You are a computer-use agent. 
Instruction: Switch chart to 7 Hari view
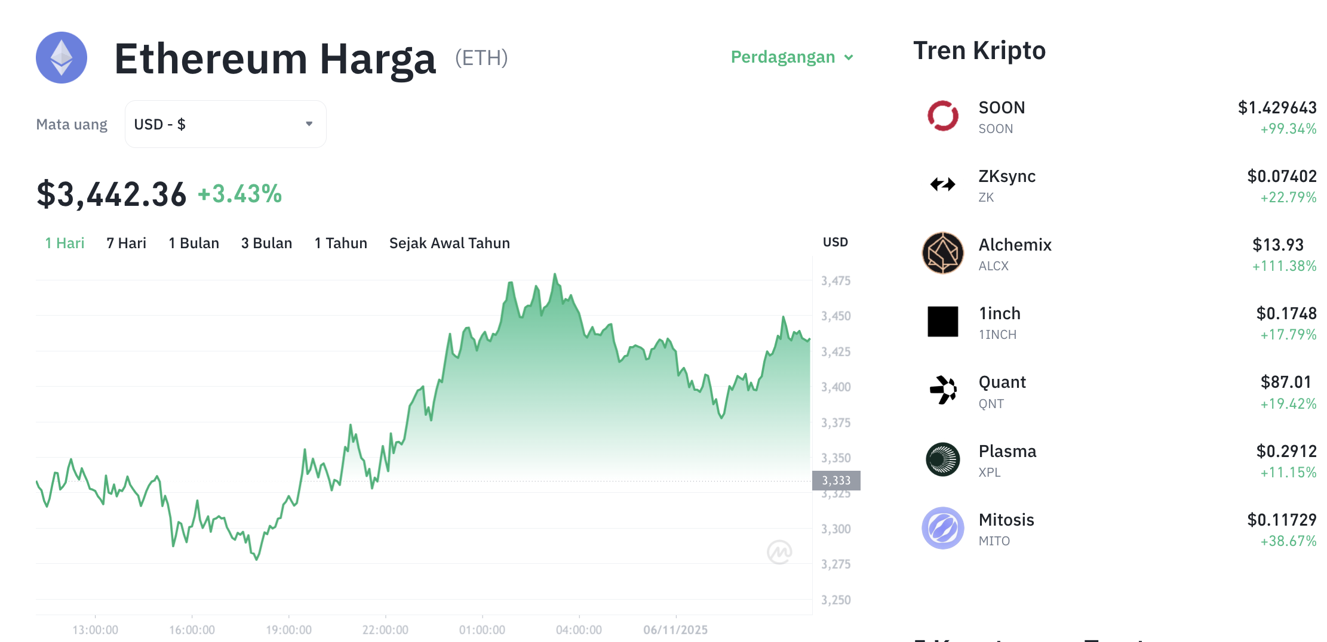(125, 243)
